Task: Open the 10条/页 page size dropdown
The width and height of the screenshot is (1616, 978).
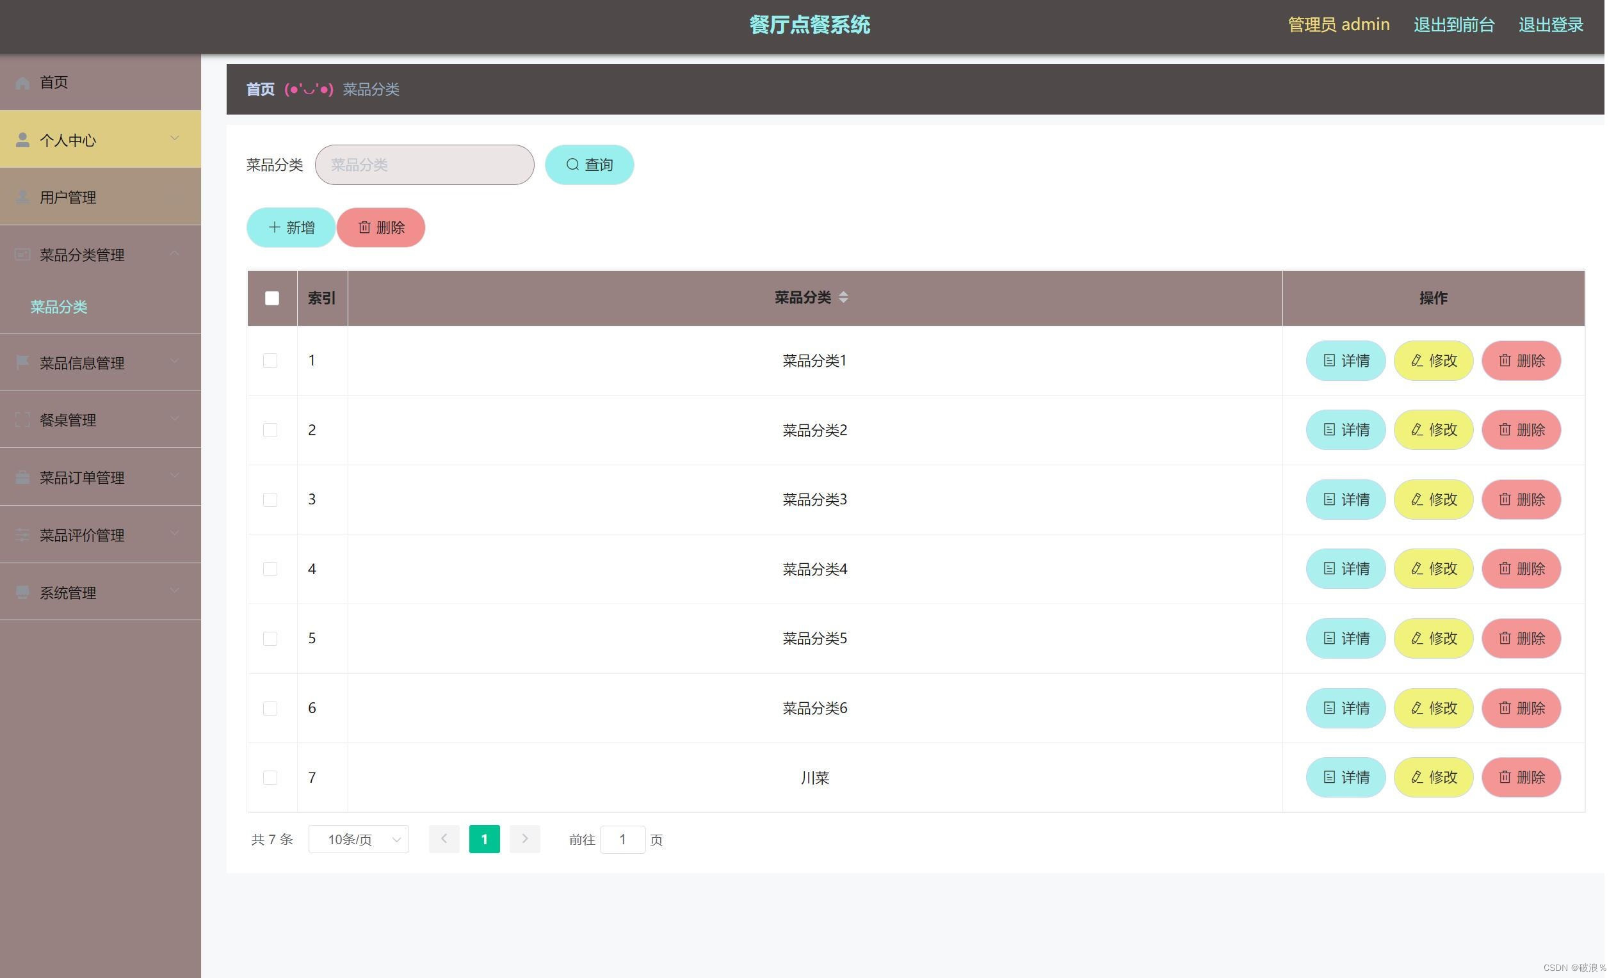Action: (359, 840)
